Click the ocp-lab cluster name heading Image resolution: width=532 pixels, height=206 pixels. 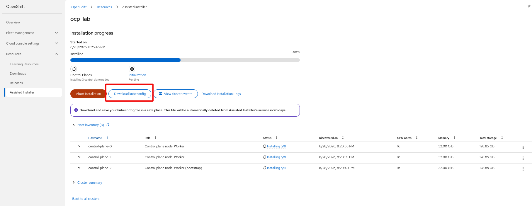point(80,19)
